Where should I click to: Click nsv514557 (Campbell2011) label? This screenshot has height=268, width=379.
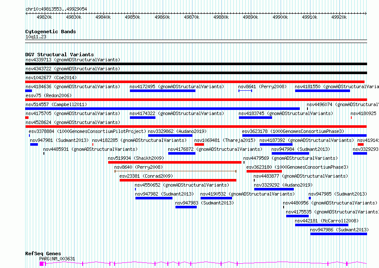pos(56,104)
